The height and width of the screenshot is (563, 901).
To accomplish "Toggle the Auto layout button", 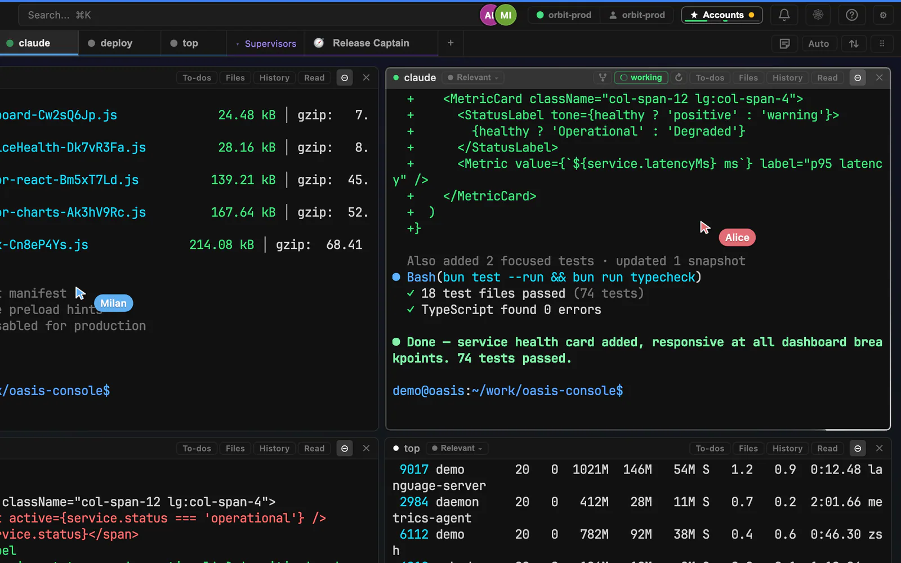I will pos(818,43).
